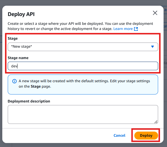The image size is (167, 147).
Task: Click the Stage name label
Action: tap(18, 58)
